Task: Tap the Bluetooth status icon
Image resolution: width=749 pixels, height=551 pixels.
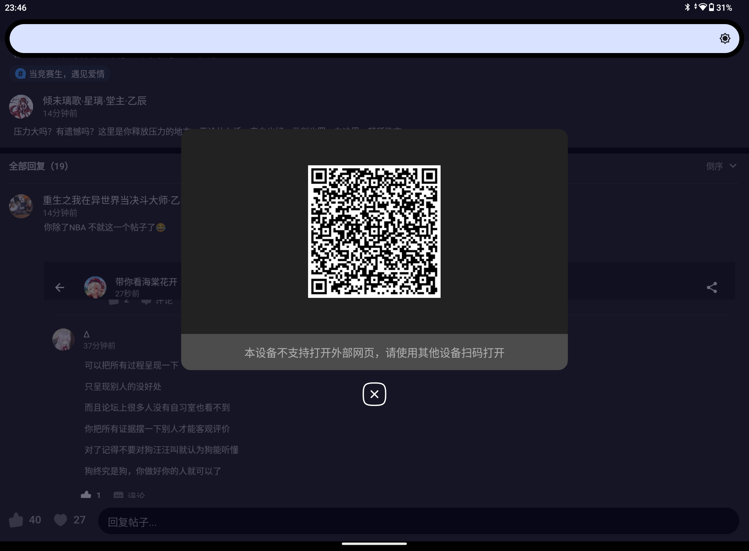Action: tap(687, 7)
